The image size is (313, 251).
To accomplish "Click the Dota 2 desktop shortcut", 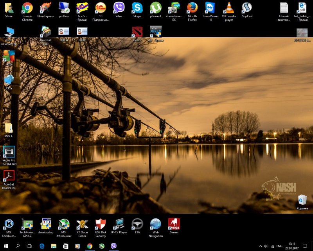I will 137,32.
